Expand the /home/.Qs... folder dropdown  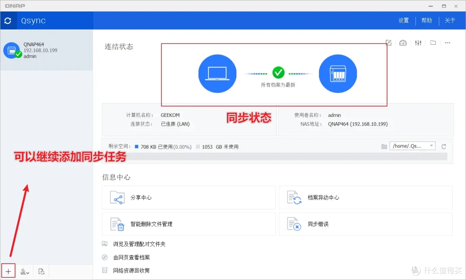[x=412, y=146]
